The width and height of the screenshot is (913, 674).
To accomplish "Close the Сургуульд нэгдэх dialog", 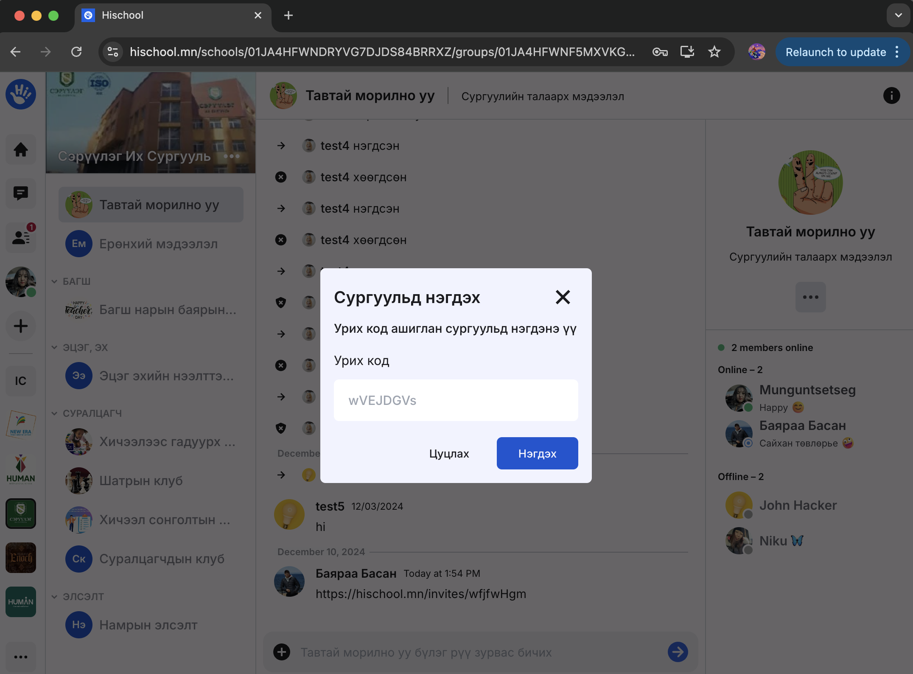I will click(x=563, y=297).
